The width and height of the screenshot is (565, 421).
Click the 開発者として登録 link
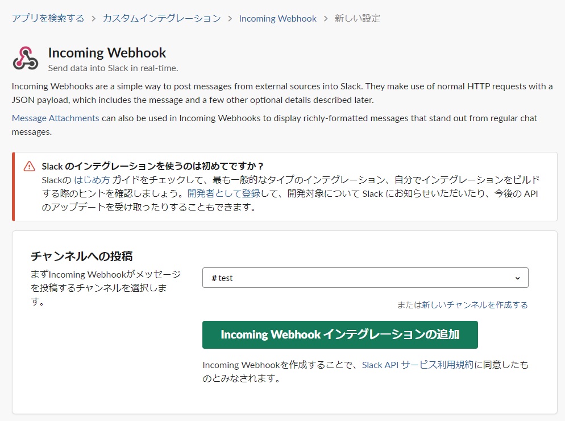[224, 193]
